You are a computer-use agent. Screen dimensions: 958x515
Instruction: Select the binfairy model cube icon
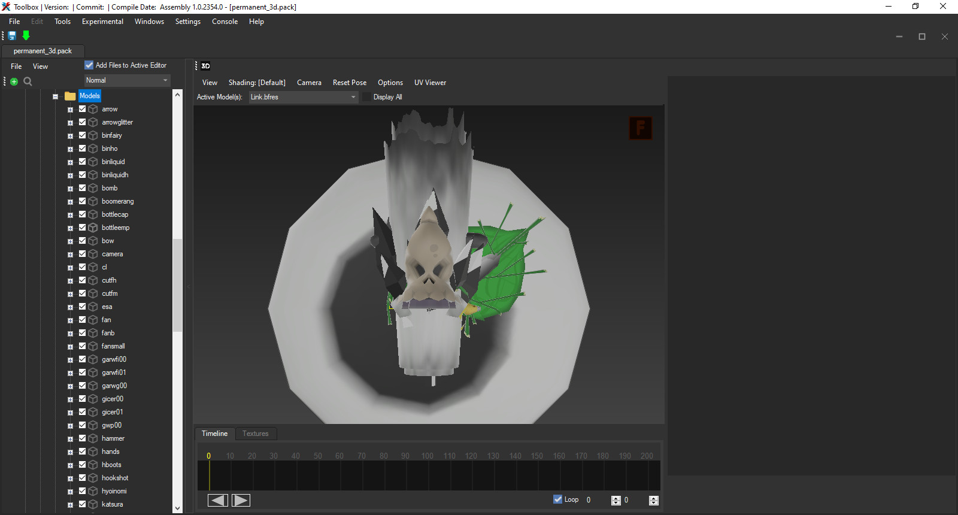click(93, 135)
